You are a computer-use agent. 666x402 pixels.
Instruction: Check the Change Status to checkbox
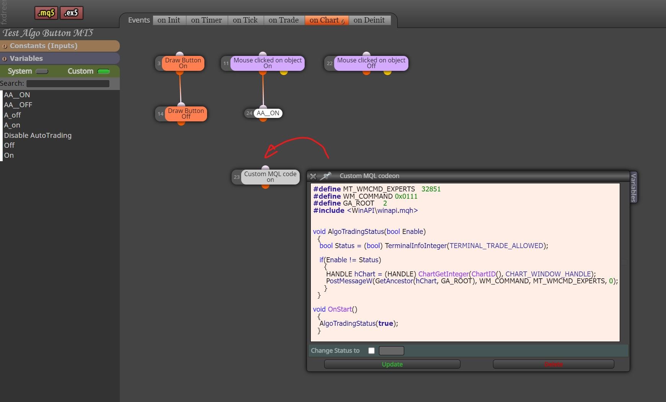click(371, 351)
